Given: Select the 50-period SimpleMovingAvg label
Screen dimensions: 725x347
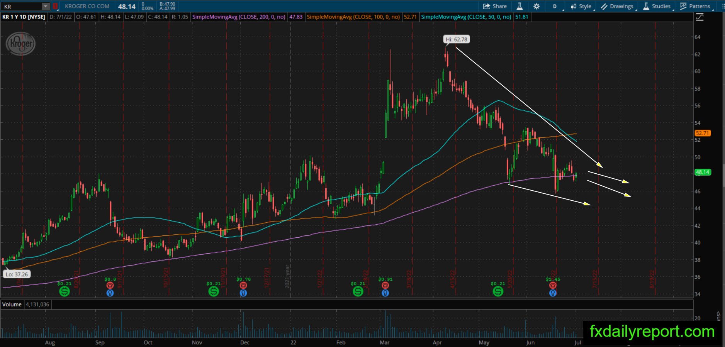Looking at the screenshot, I should [466, 17].
